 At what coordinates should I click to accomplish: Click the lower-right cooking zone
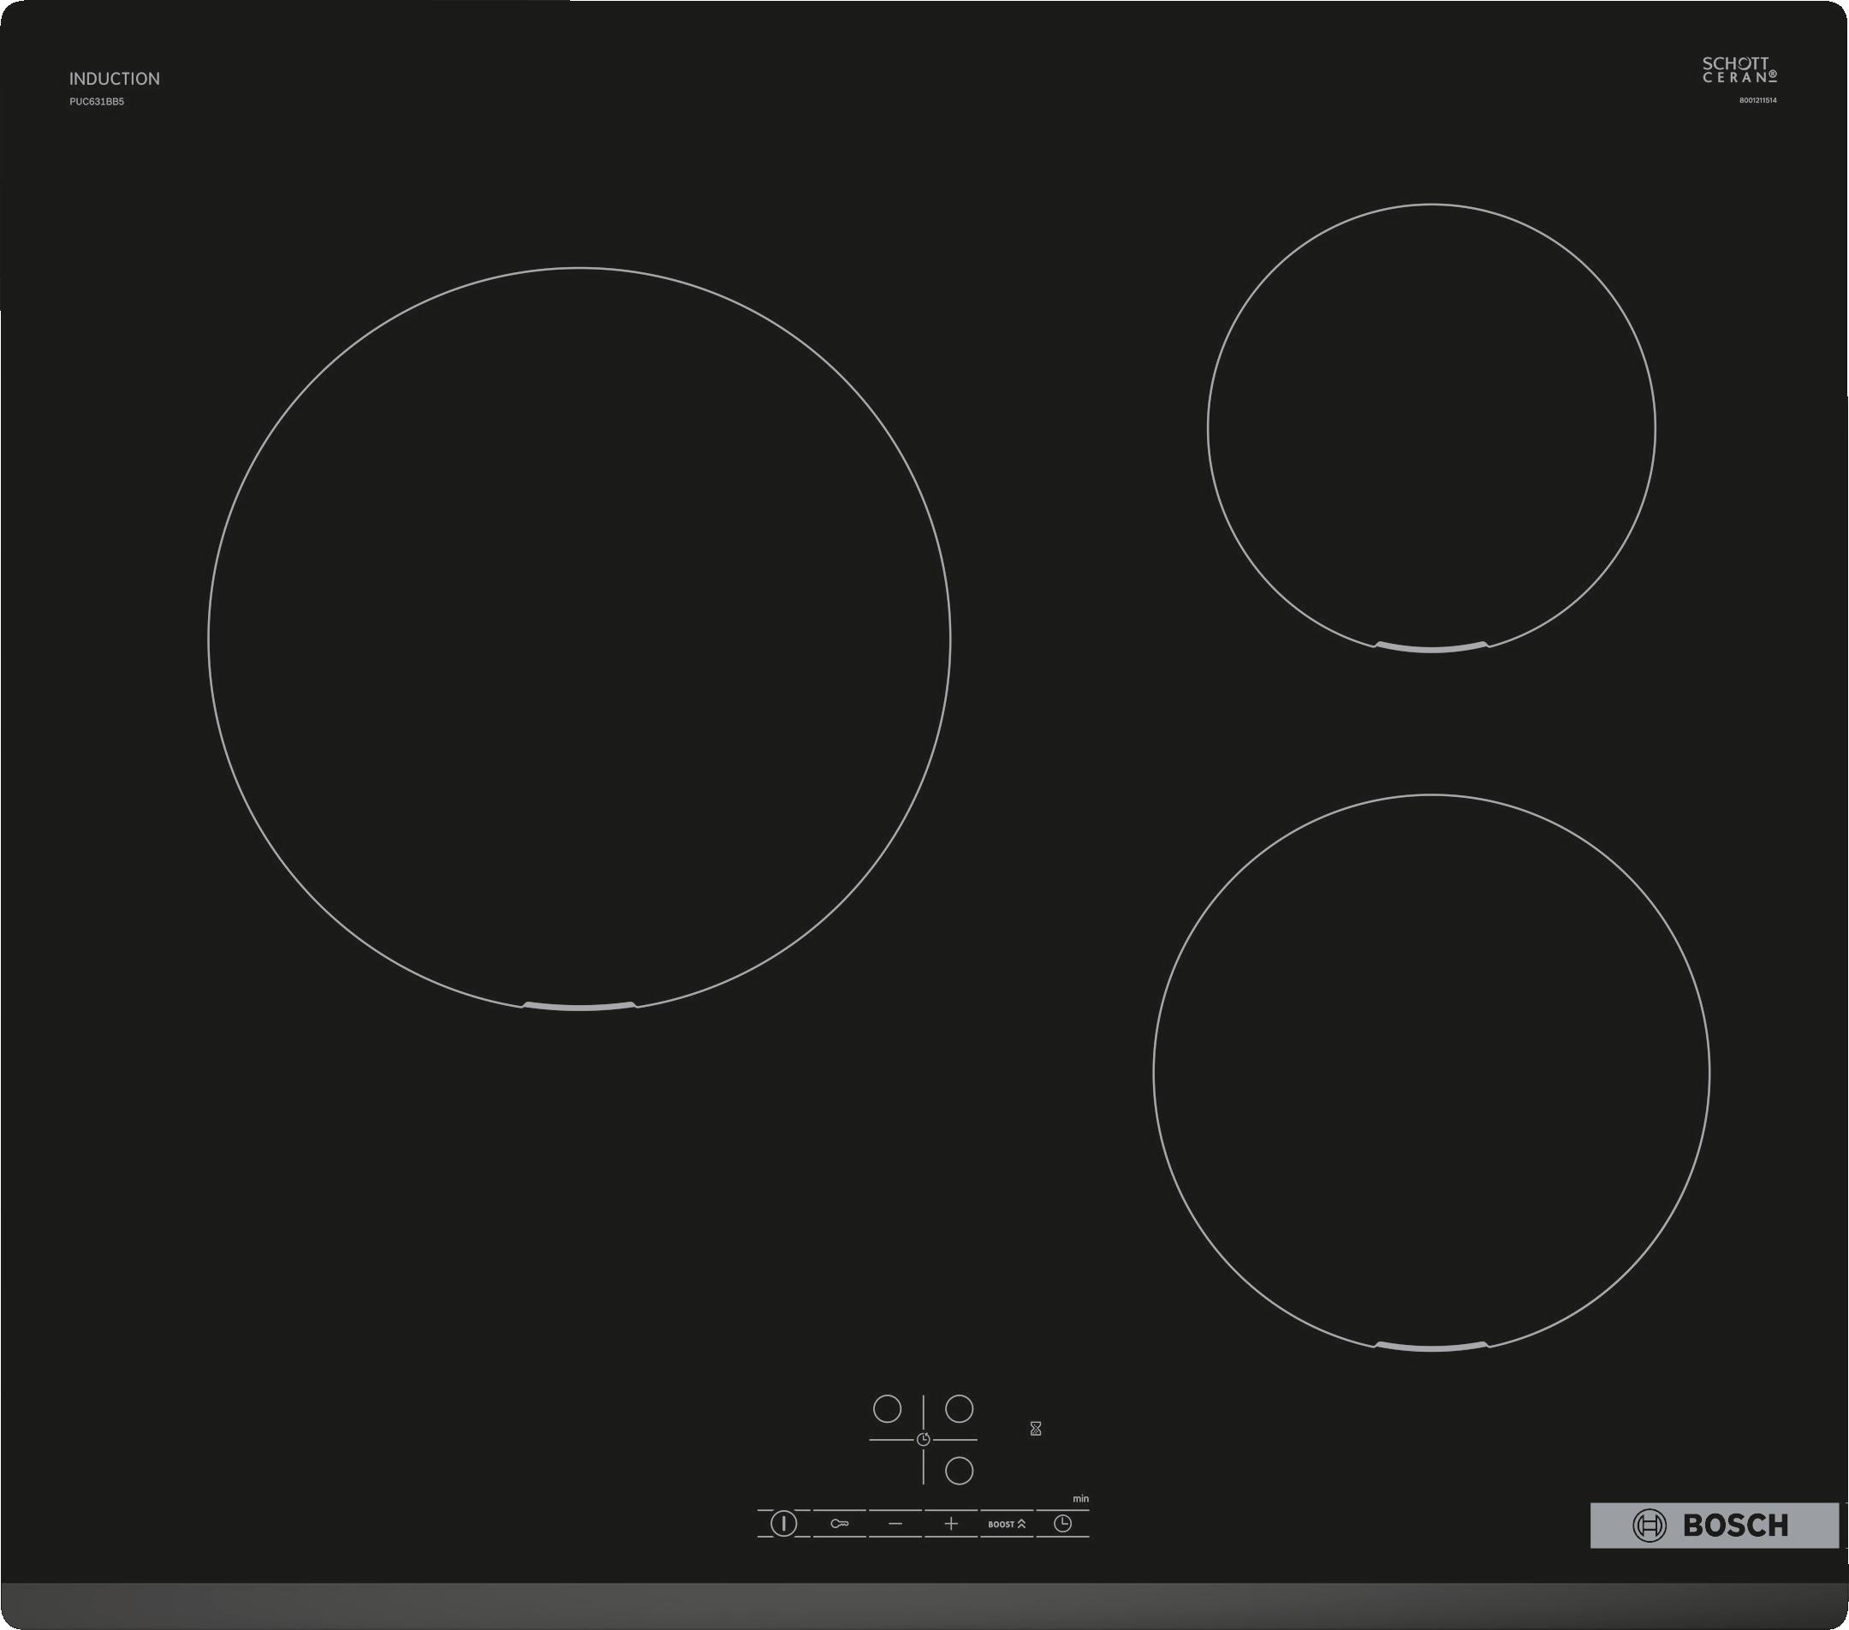point(1431,1073)
